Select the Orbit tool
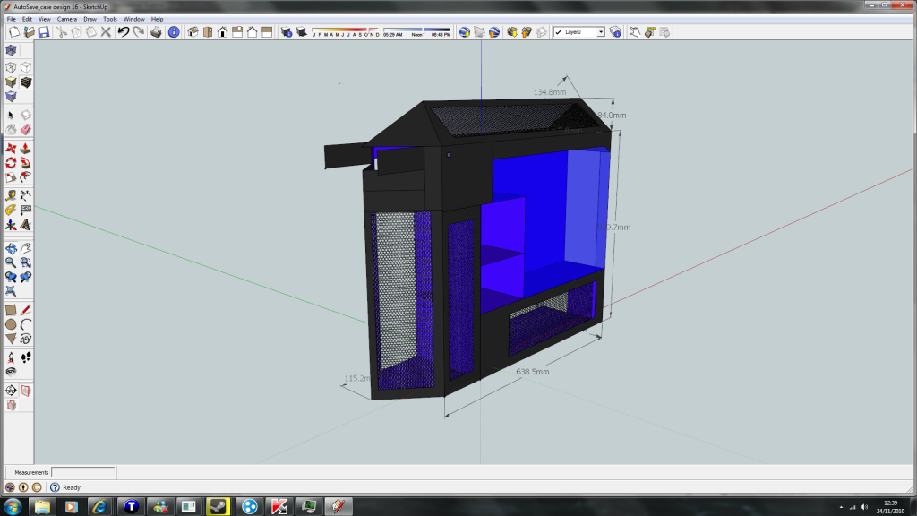This screenshot has height=516, width=917. pos(11,248)
